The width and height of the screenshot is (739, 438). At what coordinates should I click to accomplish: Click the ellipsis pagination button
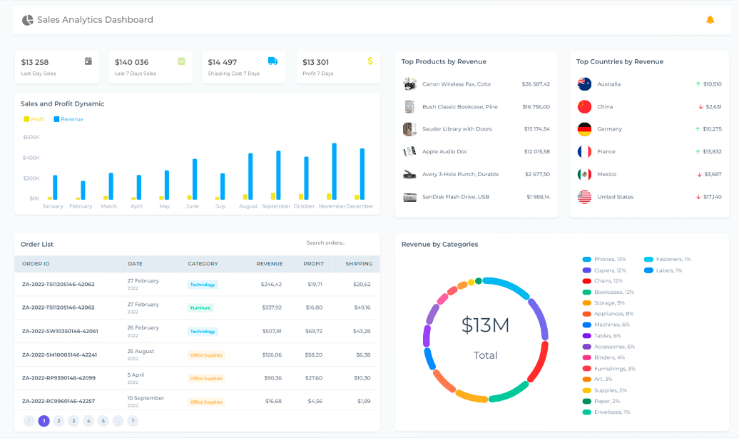[118, 421]
